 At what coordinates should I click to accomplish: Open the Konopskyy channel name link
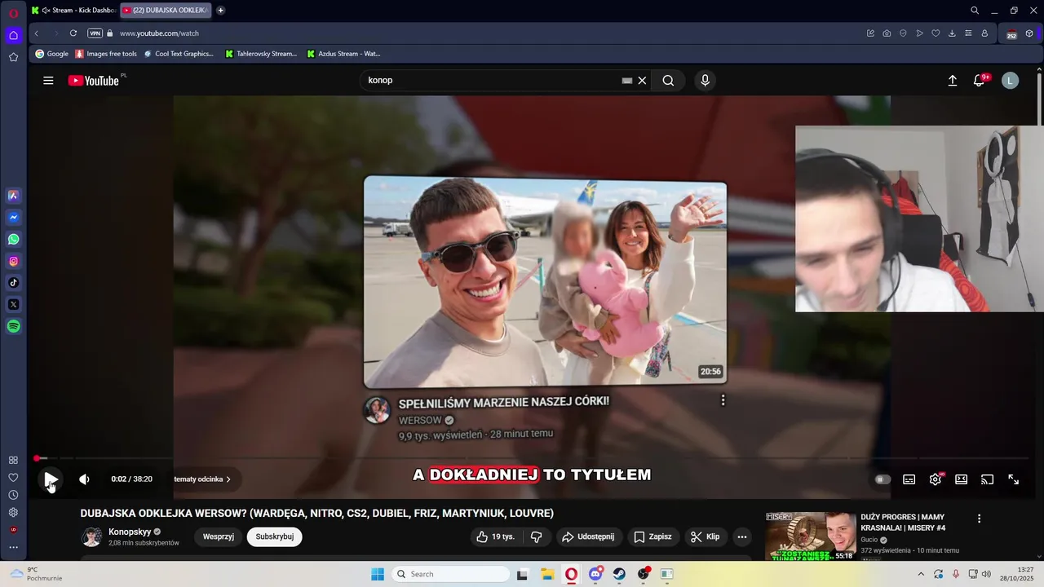[x=130, y=532]
